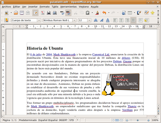Click the Undo arrow icon
This screenshot has height=123, width=161.
coord(104,13)
